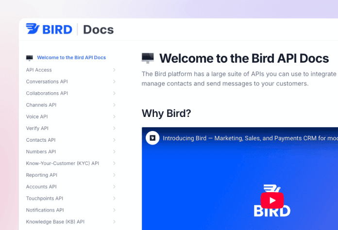This screenshot has height=230, width=338.
Task: Click the Welcome to the Bird API Docs heading
Action: point(244,58)
